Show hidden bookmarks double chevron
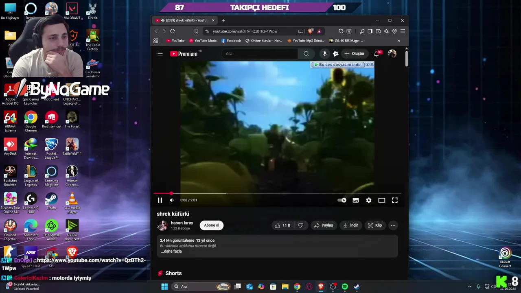The image size is (521, 293). (x=398, y=41)
